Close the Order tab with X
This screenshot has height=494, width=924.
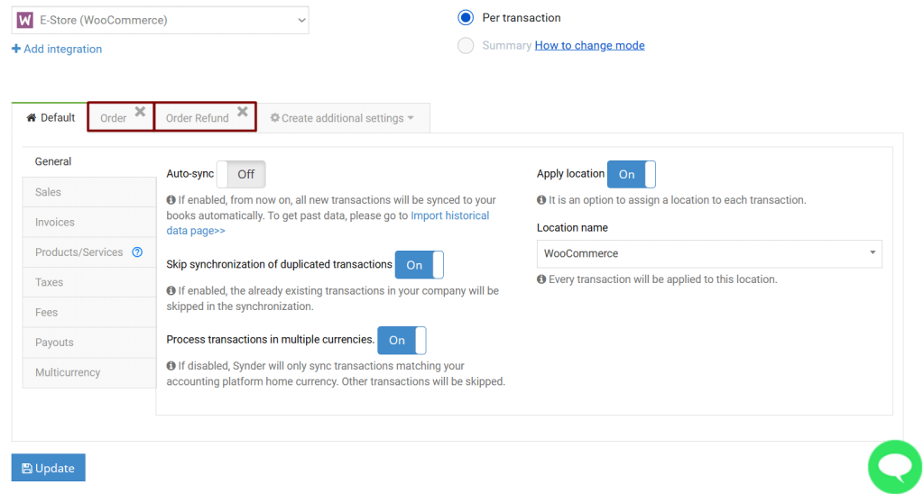(x=140, y=112)
